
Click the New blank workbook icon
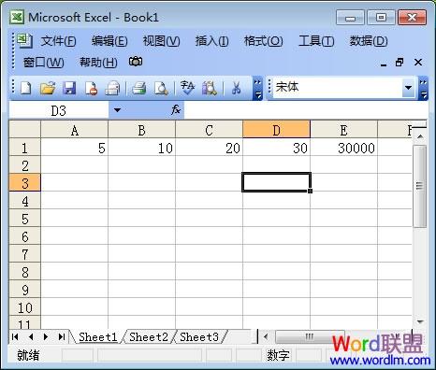[x=25, y=88]
